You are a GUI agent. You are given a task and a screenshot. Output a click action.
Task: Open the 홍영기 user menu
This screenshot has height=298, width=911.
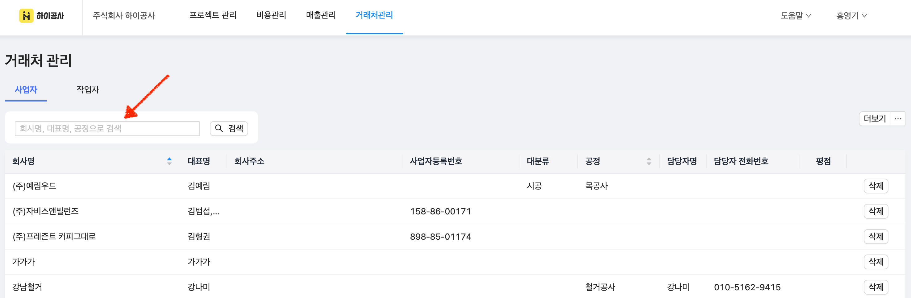[x=851, y=15]
